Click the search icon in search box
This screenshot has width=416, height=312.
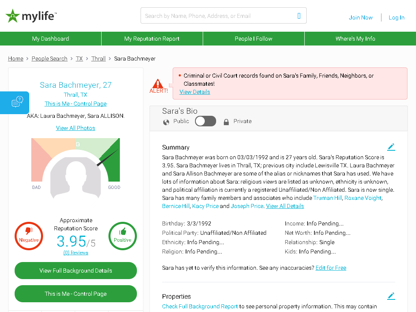click(x=299, y=16)
